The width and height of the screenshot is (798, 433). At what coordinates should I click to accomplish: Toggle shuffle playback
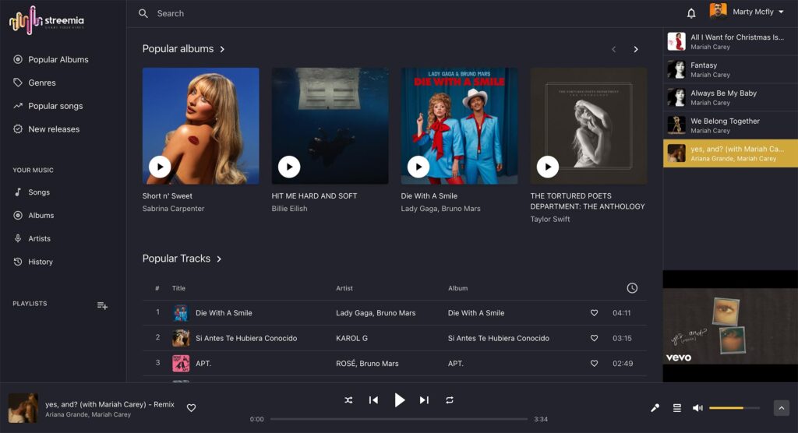coord(348,400)
